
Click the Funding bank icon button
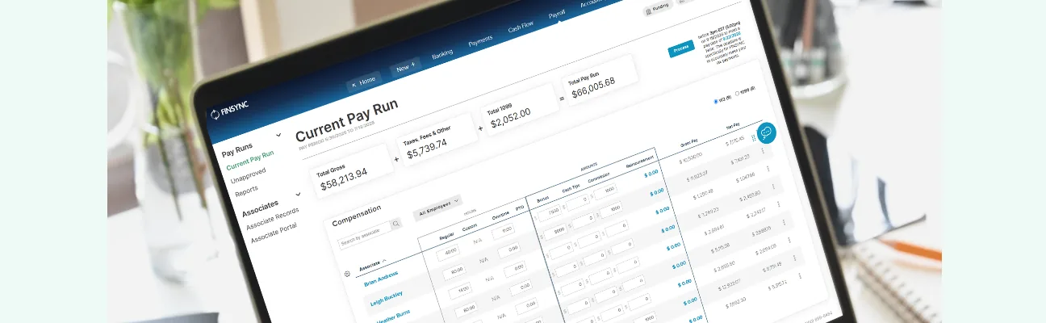pyautogui.click(x=657, y=10)
